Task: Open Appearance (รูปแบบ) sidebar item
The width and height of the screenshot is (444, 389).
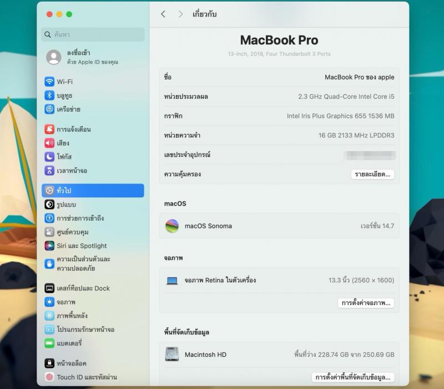Action: tap(66, 205)
